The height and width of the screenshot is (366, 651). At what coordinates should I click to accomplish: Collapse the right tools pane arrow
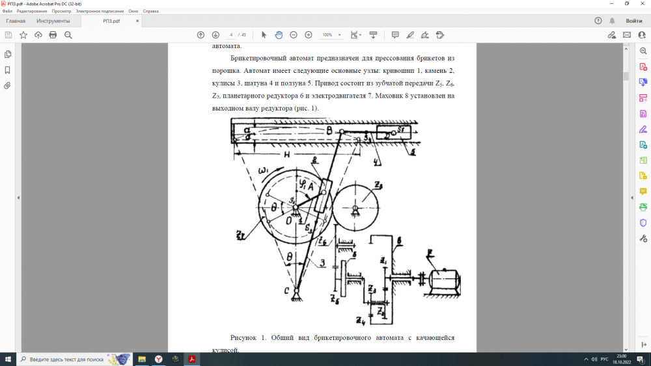click(x=631, y=198)
